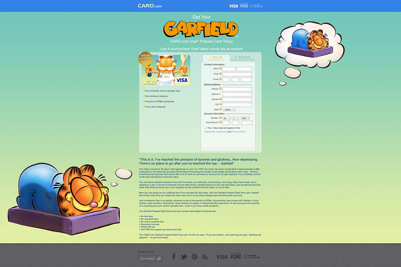401x267 pixels.
Task: Open the Facebook page from footer
Action: (x=174, y=257)
